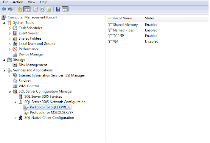Expand the Task Scheduler node
Image resolution: width=210 pixels, height=143 pixels.
pyautogui.click(x=10, y=28)
